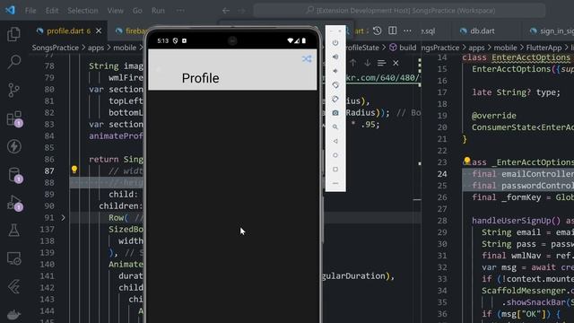This screenshot has height=323, width=574.
Task: Click the @override annotation
Action: coord(494,116)
